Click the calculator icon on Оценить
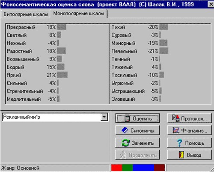The width and height of the screenshot is (214, 172). pos(127,118)
